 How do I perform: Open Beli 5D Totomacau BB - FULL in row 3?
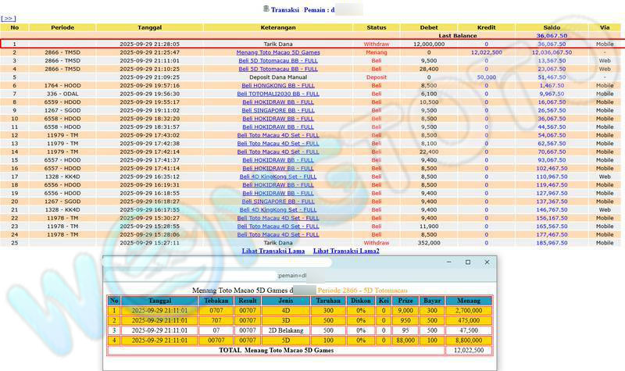278,60
